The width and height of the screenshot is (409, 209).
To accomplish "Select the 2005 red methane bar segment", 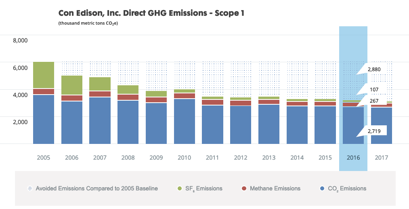I will pyautogui.click(x=44, y=91).
